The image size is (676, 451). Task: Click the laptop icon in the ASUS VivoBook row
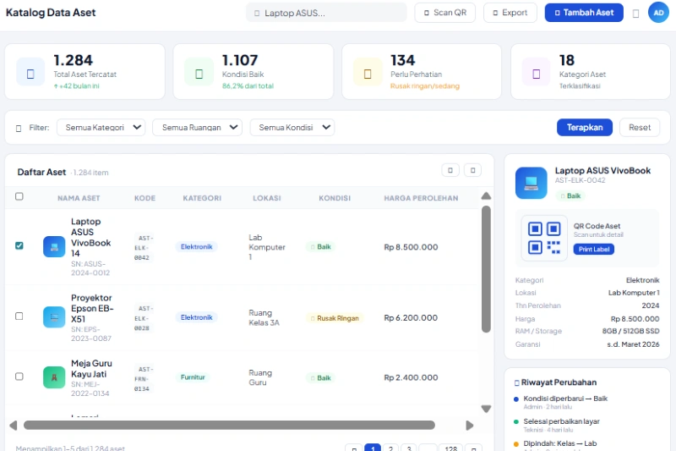54,247
